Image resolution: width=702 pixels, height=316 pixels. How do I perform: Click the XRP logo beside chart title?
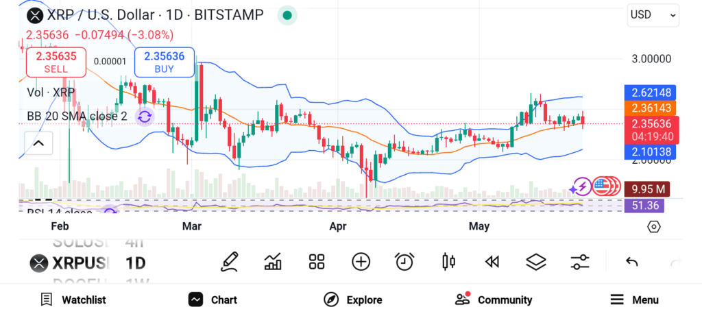34,15
